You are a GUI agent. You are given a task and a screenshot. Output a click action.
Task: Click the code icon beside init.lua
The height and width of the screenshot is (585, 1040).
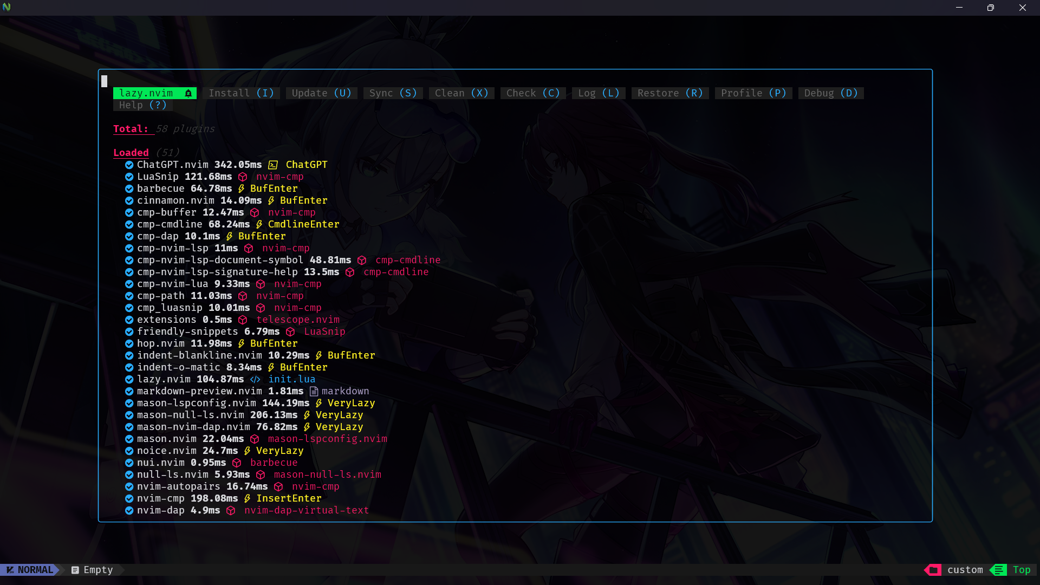click(x=255, y=379)
